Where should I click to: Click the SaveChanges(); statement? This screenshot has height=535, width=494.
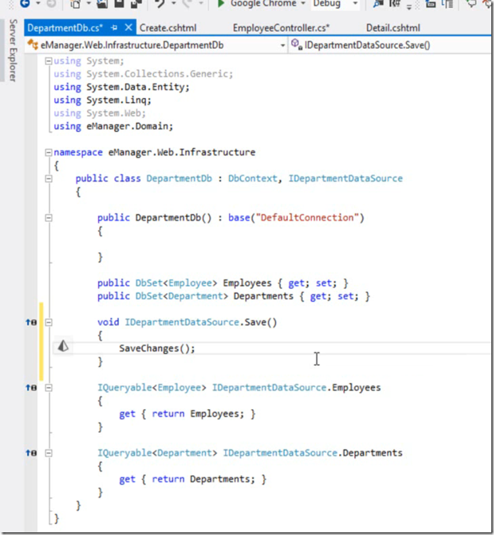tap(157, 348)
